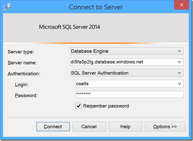The height and width of the screenshot is (141, 193).
Task: Click the Connect button
Action: [x=53, y=127]
